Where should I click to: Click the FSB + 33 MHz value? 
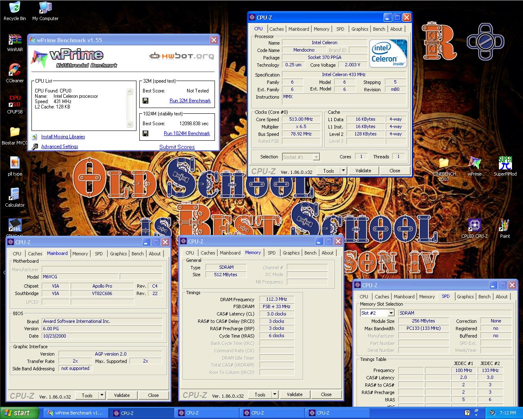[x=277, y=306]
